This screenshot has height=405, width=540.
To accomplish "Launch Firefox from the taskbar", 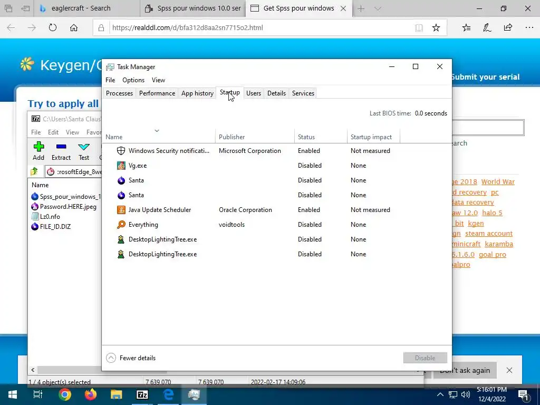I will click(91, 394).
